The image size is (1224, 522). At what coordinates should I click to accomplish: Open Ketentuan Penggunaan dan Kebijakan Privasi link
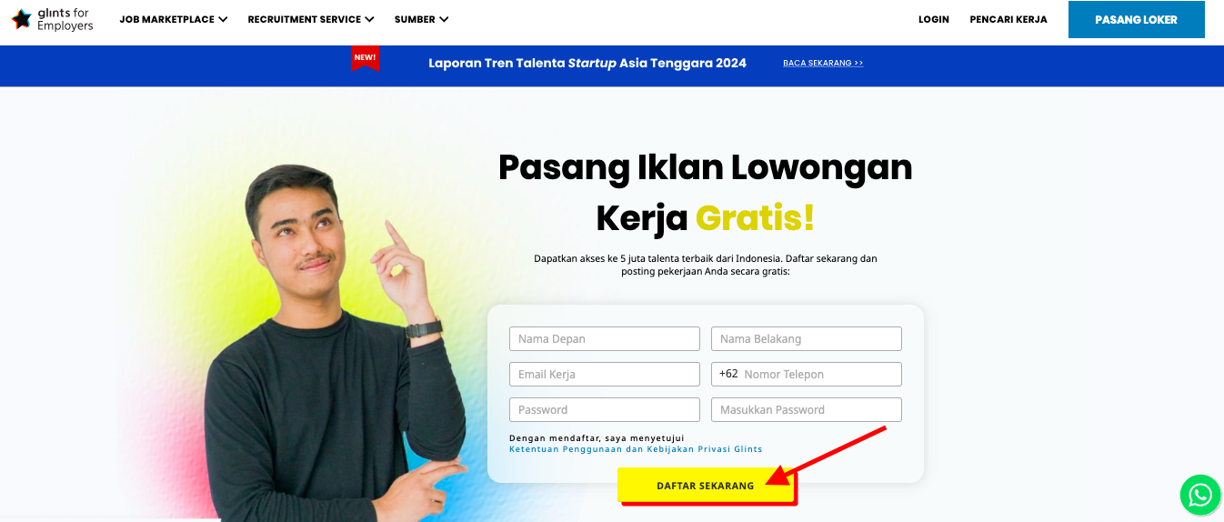click(x=636, y=449)
